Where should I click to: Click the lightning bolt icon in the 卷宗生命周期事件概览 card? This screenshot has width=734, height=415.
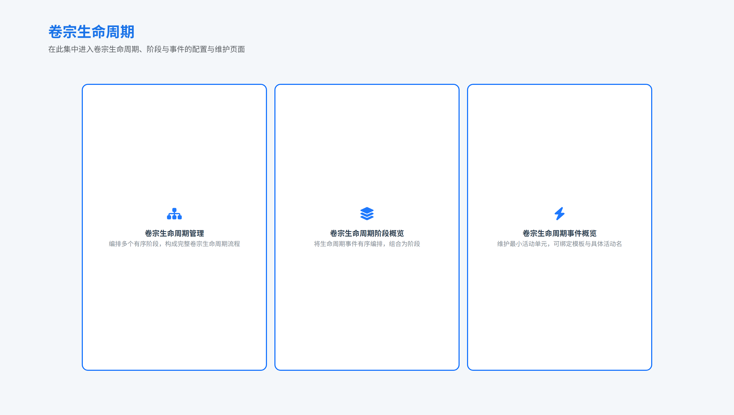point(559,214)
